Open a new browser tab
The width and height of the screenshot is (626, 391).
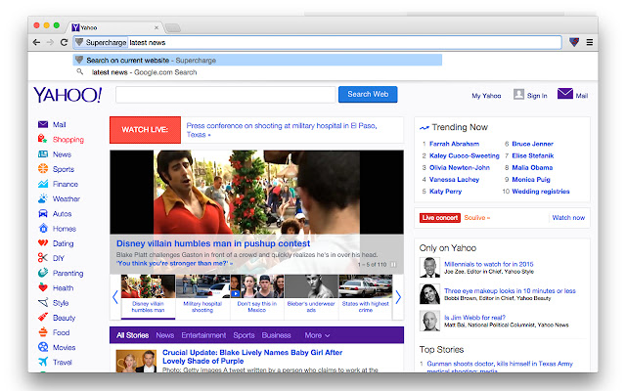point(173,27)
